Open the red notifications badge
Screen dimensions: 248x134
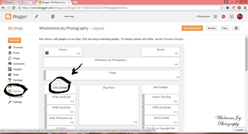pyautogui.click(x=223, y=16)
